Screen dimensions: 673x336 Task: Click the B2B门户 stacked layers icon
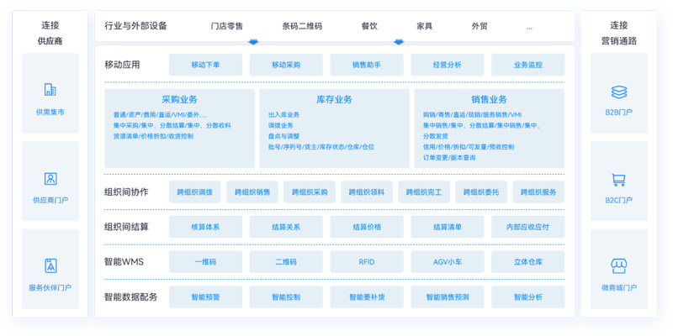(618, 91)
